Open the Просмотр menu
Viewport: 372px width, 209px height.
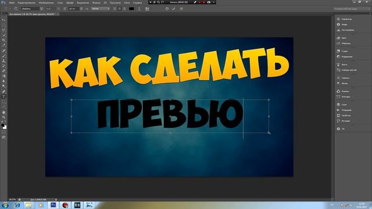tap(115, 2)
